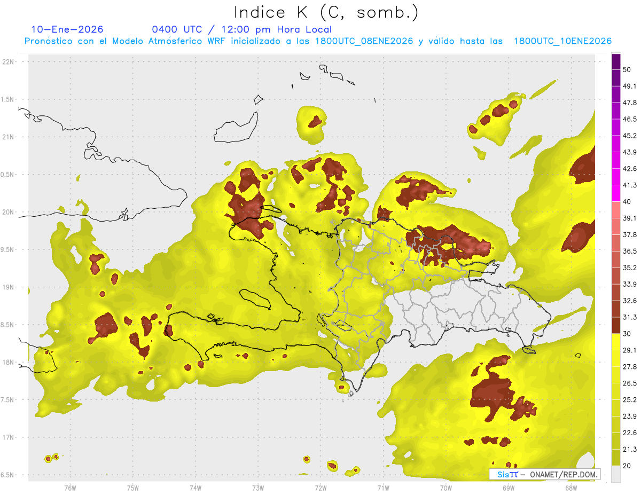
Task: Click the "20N" latitude axis label
Action: (9, 212)
